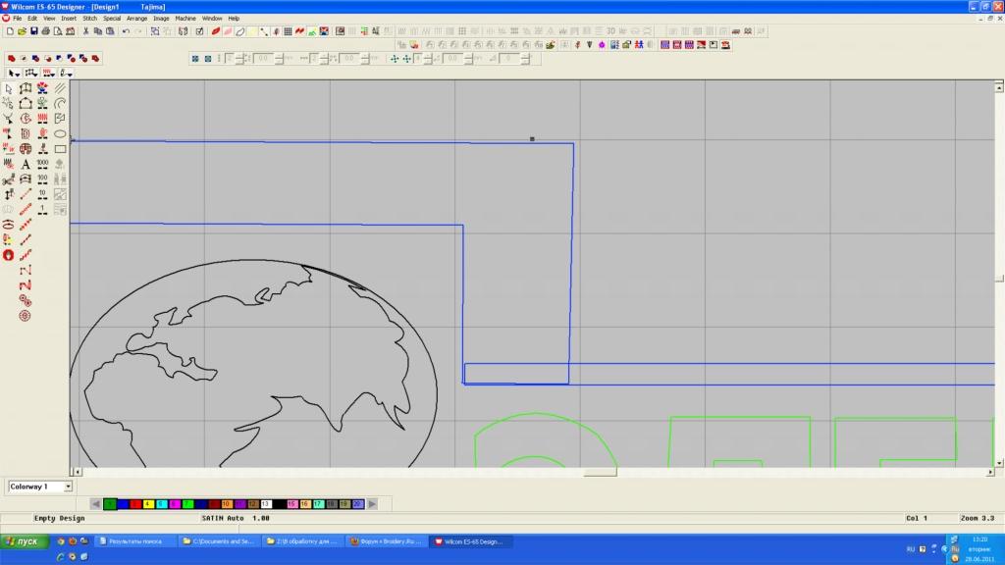Click the Open folder icon
The width and height of the screenshot is (1005, 565).
[x=22, y=31]
